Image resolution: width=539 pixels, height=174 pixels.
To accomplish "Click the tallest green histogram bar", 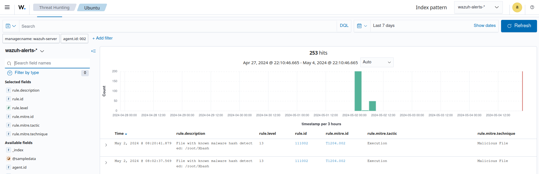I will pos(358,91).
